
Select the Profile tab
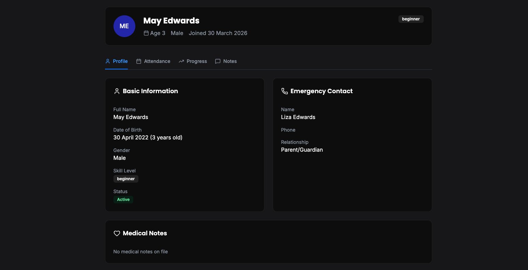(x=120, y=61)
